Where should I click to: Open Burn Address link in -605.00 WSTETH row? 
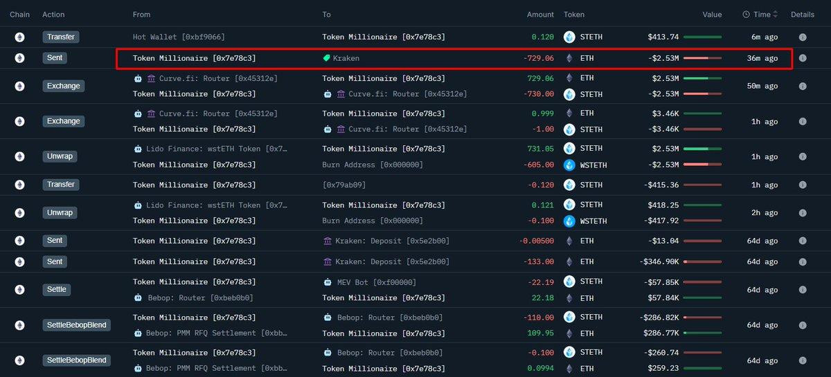tap(373, 165)
